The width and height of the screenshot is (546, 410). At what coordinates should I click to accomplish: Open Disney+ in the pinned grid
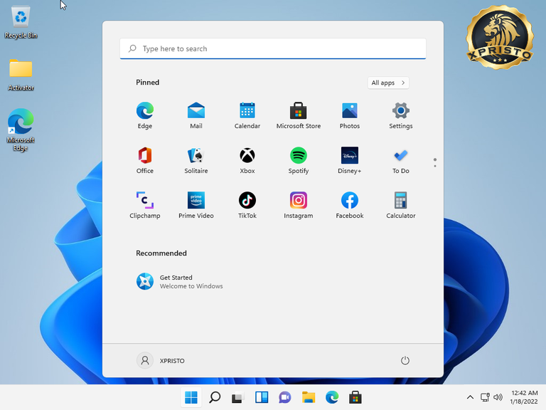(350, 160)
